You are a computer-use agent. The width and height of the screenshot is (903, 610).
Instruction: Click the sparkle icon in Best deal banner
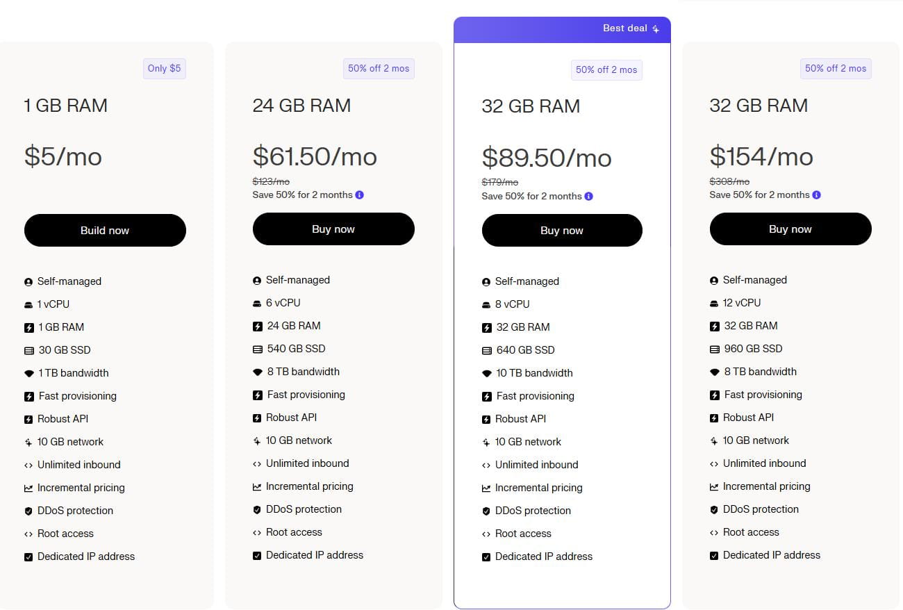(x=656, y=29)
